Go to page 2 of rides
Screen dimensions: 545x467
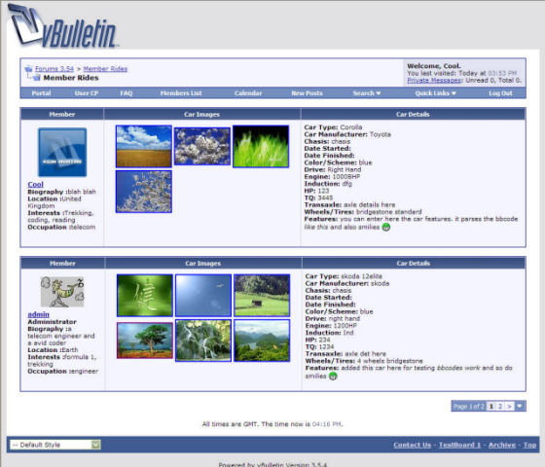pos(500,406)
